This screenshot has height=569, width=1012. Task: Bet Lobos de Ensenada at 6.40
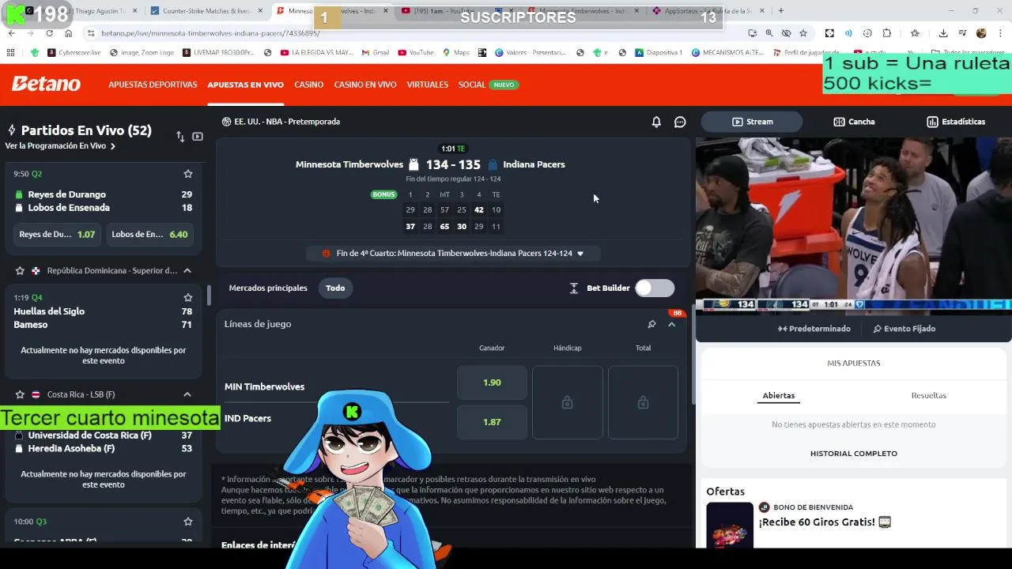tap(149, 234)
